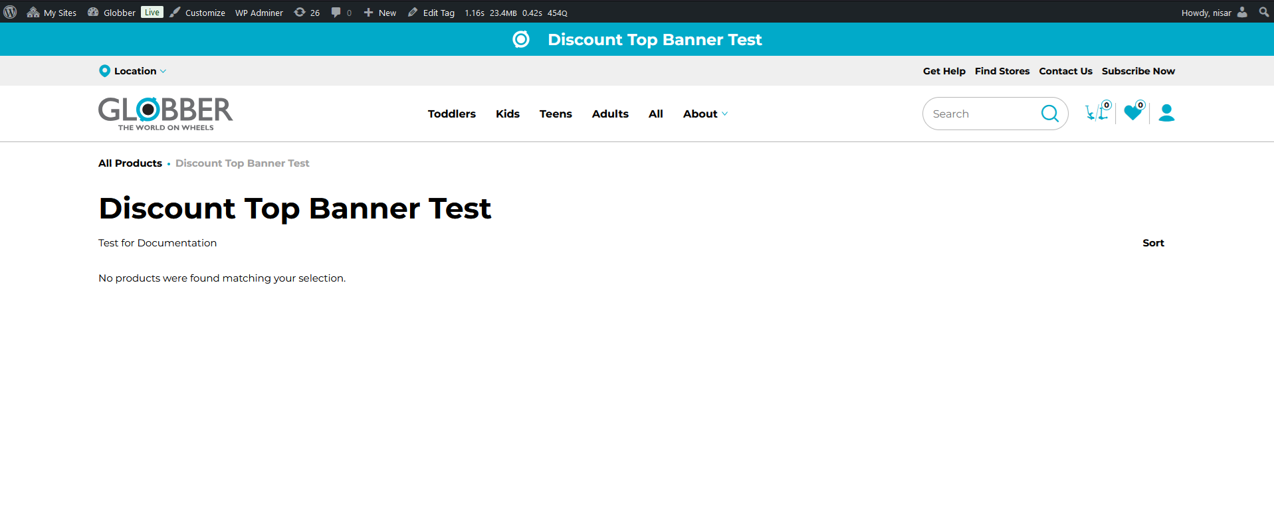The width and height of the screenshot is (1274, 526).
Task: Click the WordPress logo icon in admin bar
Action: [10, 12]
